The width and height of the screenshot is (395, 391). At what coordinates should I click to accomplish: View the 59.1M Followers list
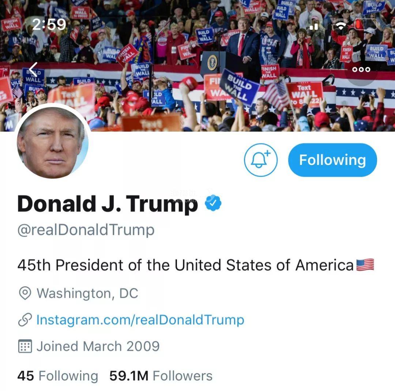[x=161, y=376]
